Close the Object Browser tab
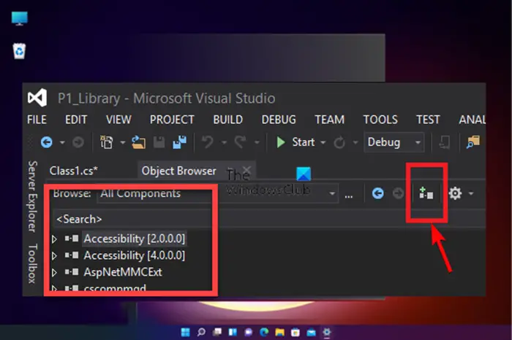Screen dimensions: 512x340 247,170
